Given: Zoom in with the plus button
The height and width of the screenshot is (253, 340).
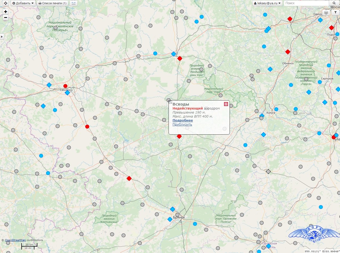Looking at the screenshot, I should pyautogui.click(x=6, y=12).
